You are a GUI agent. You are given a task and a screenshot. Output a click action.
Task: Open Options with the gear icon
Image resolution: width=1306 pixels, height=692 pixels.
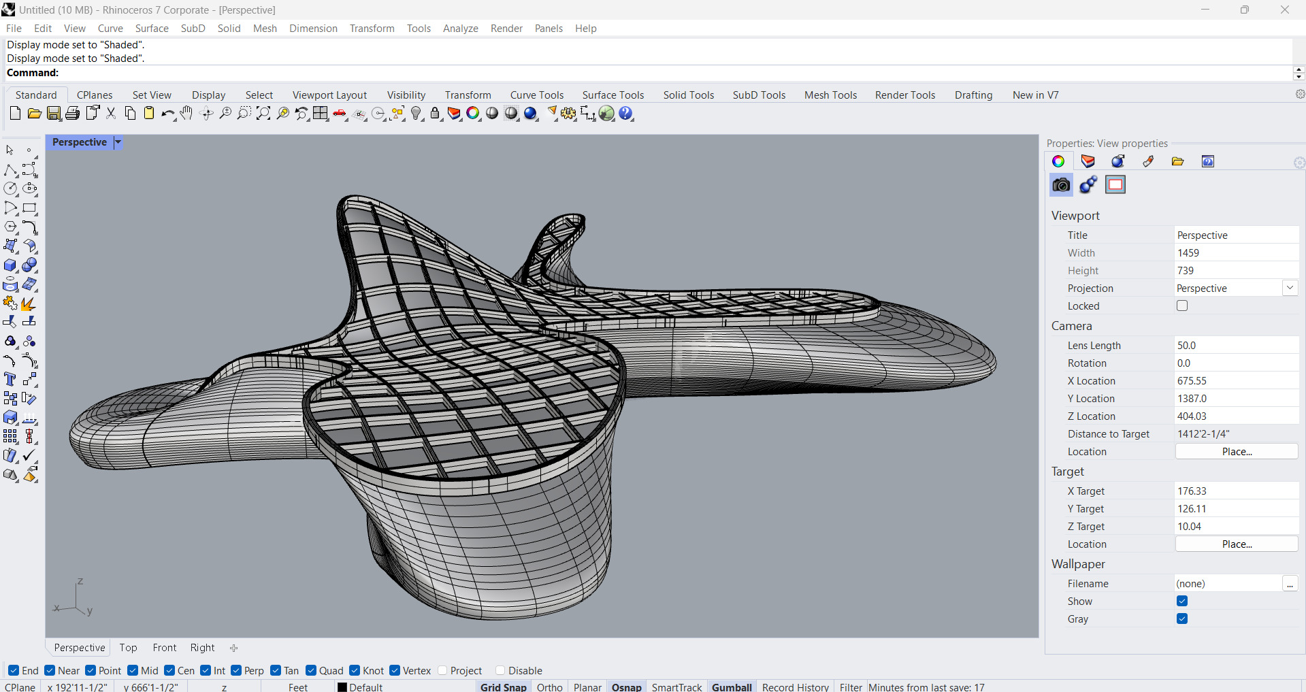[x=568, y=114]
